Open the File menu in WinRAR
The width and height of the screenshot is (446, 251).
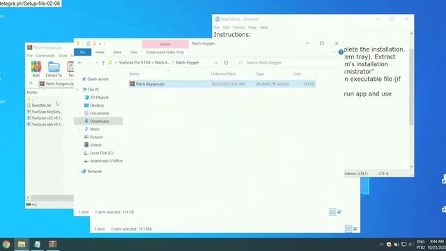29,56
